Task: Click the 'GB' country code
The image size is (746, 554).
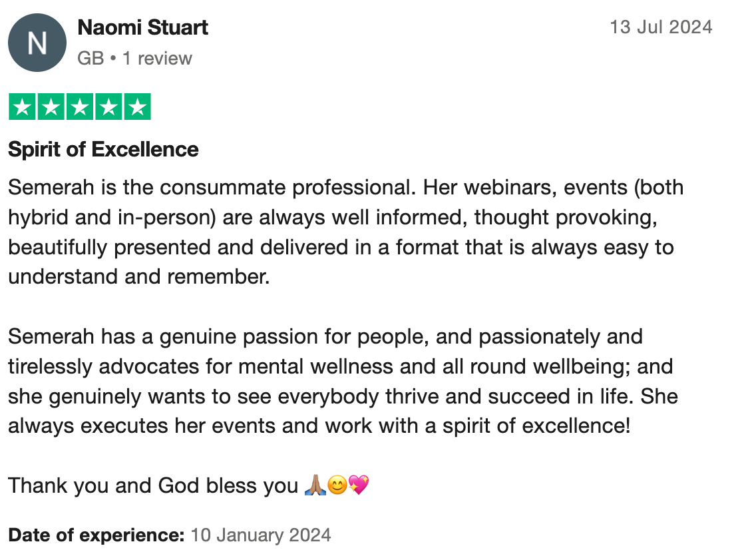Action: coord(91,59)
